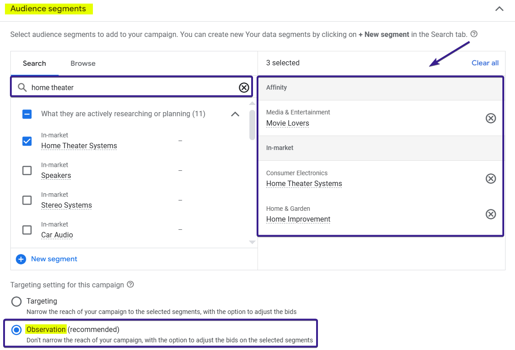Check the Stereo Systems checkbox
The height and width of the screenshot is (350, 515).
(x=27, y=200)
